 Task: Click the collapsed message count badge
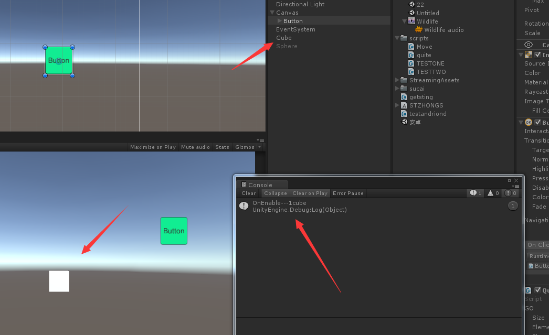click(513, 206)
